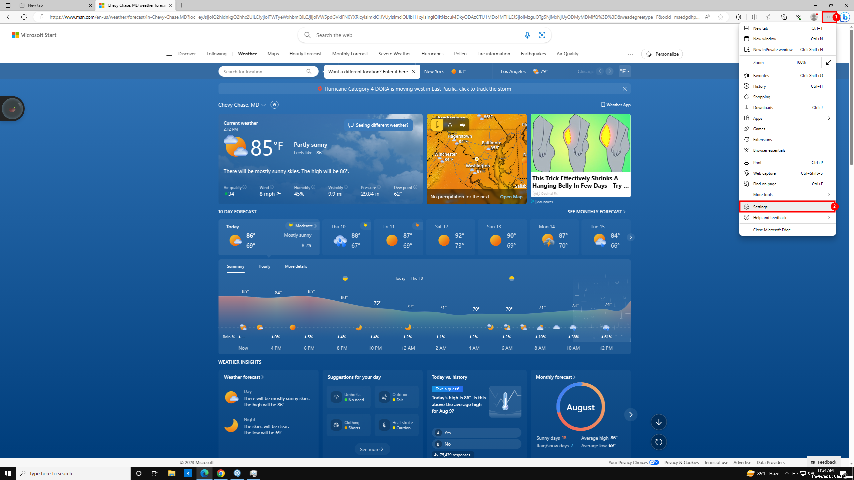
Task: Click the voice search microphone icon
Action: tap(527, 35)
